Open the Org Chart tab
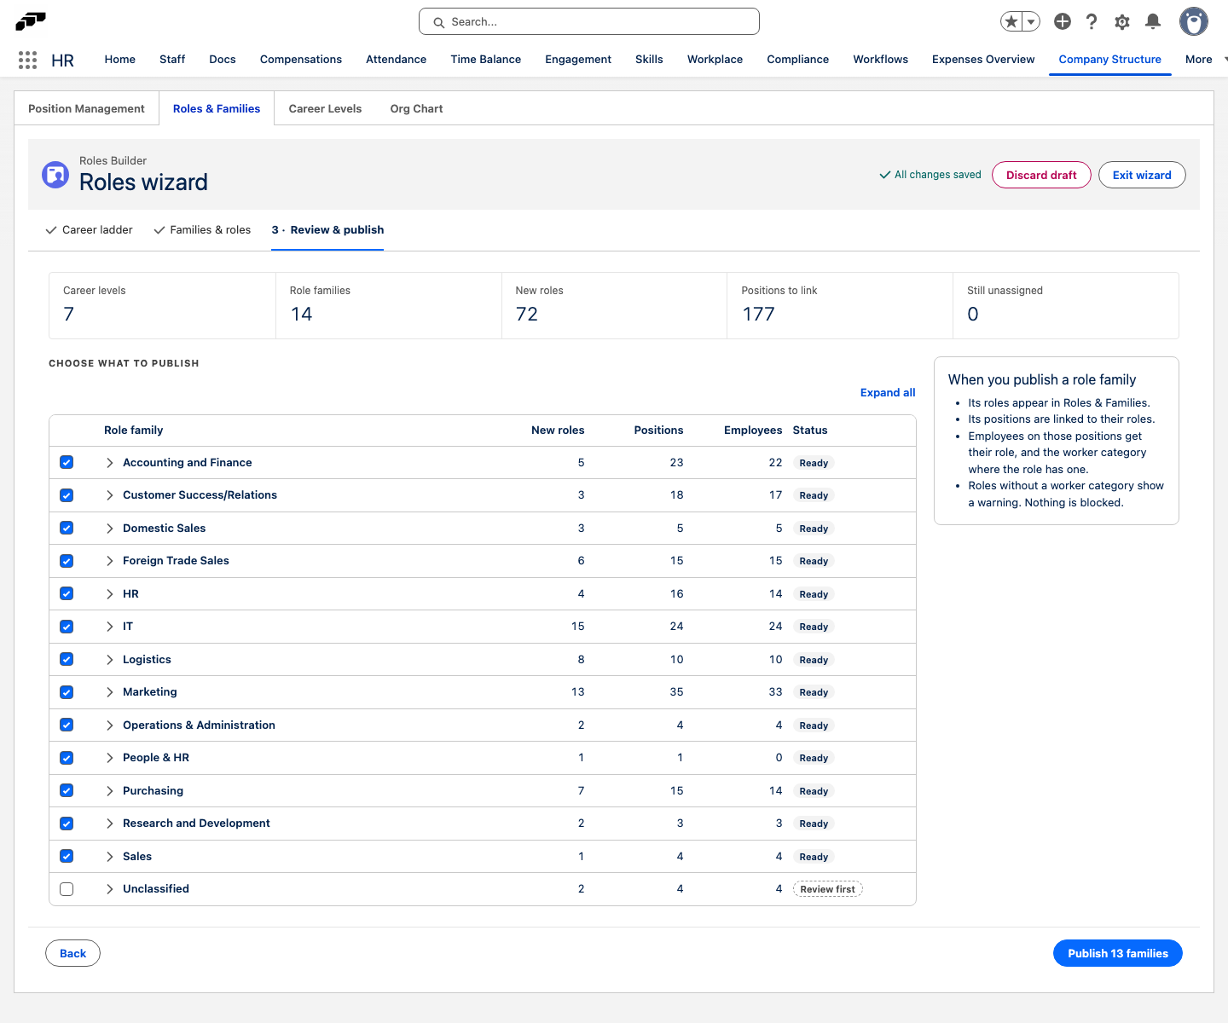The width and height of the screenshot is (1228, 1023). pyautogui.click(x=416, y=108)
